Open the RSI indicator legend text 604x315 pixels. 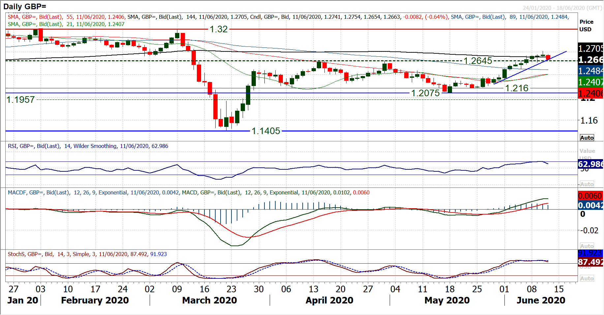pyautogui.click(x=88, y=146)
